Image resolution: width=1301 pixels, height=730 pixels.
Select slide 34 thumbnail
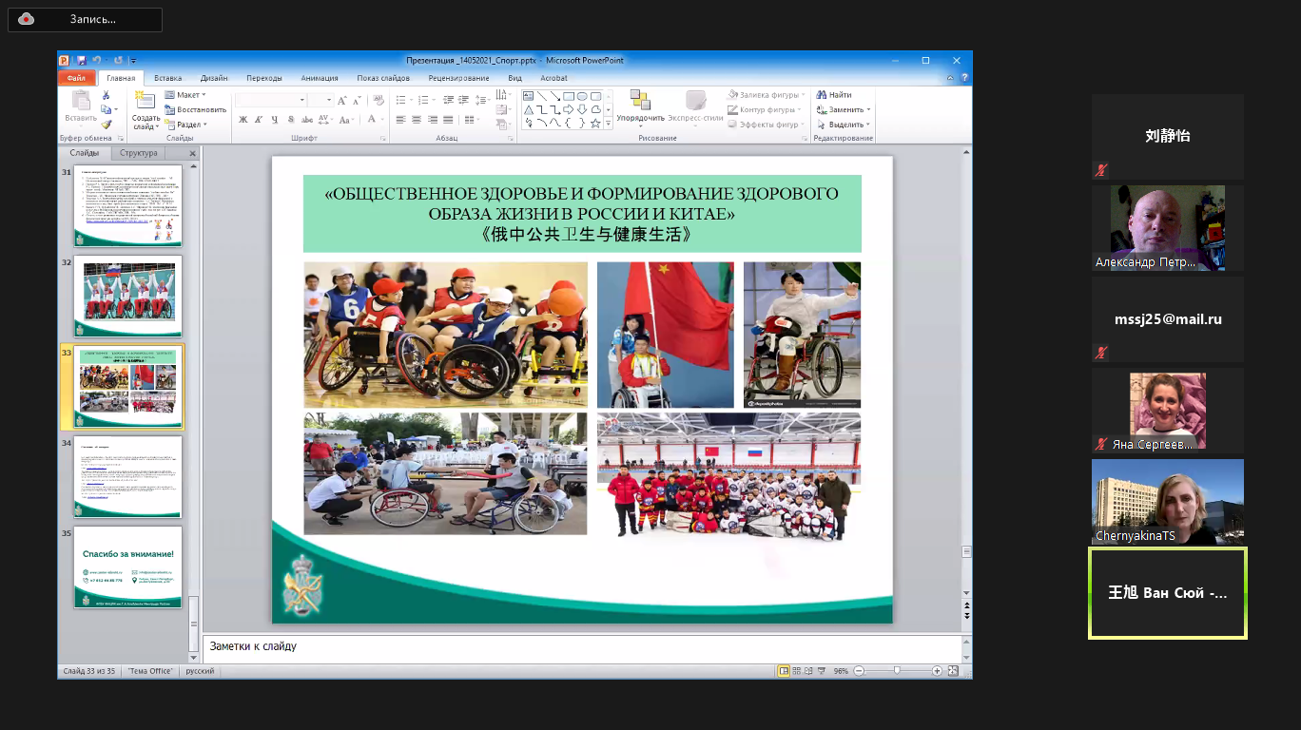[128, 476]
